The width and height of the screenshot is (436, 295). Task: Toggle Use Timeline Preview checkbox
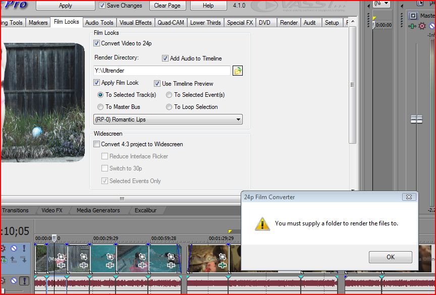click(157, 83)
